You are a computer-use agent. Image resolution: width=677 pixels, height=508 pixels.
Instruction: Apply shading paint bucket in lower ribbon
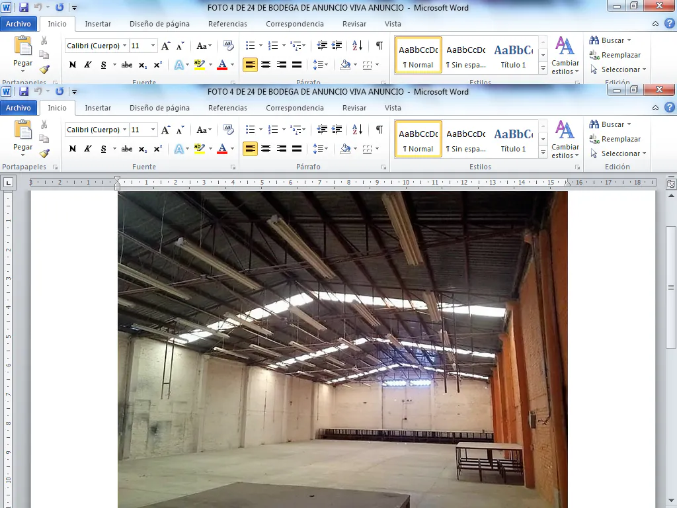(345, 149)
